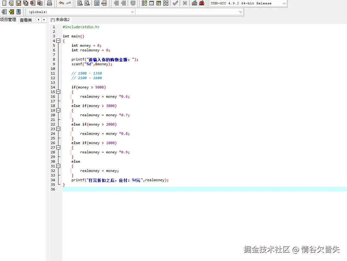Click the highlighted empty line 36
347x261 pixels.
[x=204, y=189]
